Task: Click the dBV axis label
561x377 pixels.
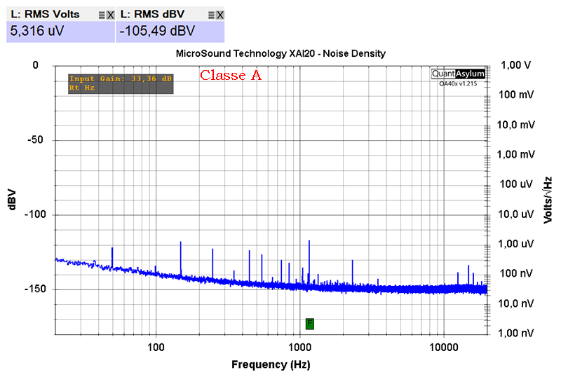Action: (x=12, y=200)
